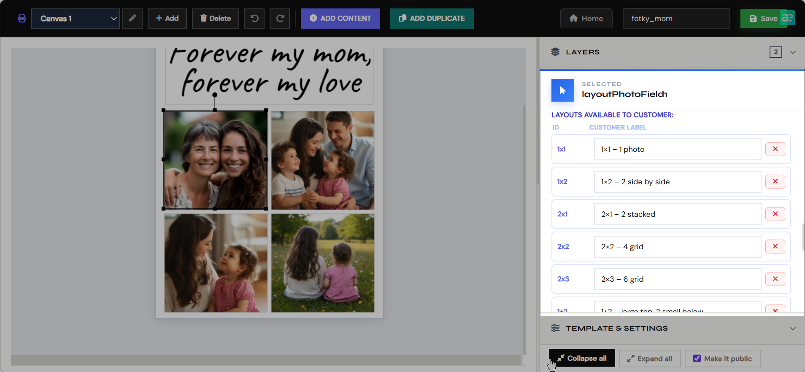The width and height of the screenshot is (805, 372).
Task: Edit the '2×3 – 6 grid' field
Action: pyautogui.click(x=678, y=279)
